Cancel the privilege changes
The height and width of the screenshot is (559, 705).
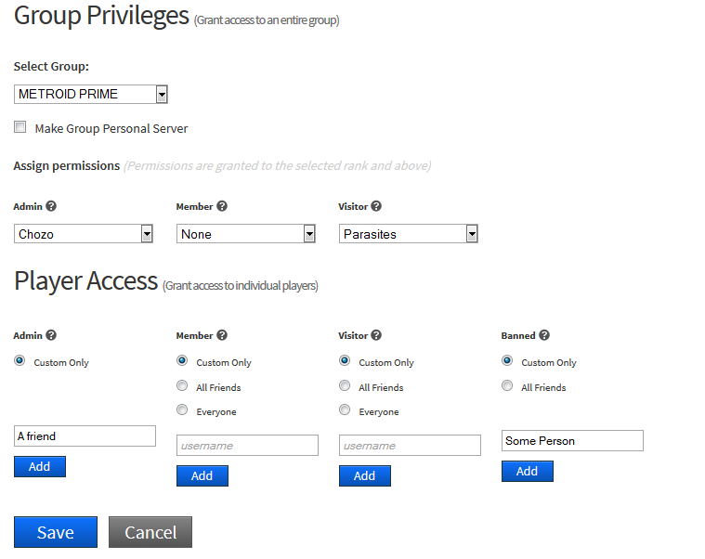150,532
